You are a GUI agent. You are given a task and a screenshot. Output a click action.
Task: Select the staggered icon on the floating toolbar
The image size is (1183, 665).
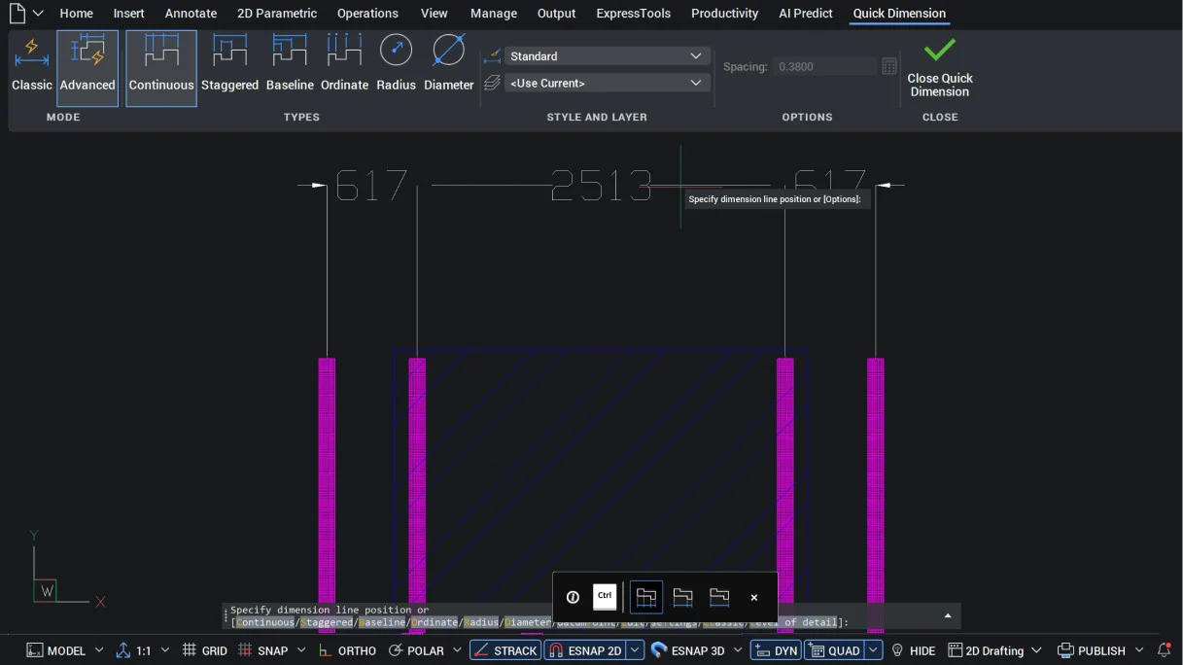click(x=682, y=597)
